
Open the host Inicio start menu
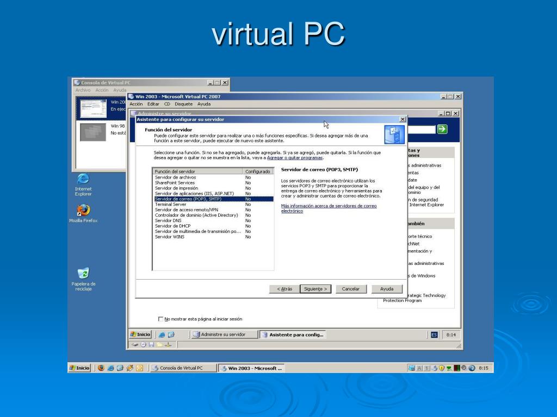click(x=80, y=368)
